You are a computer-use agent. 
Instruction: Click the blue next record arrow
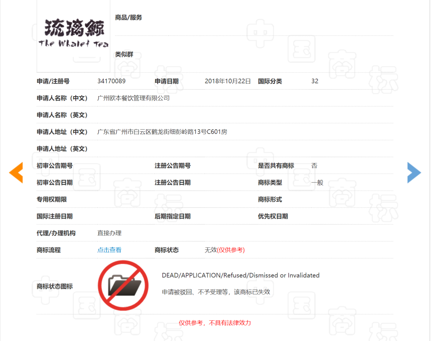pyautogui.click(x=414, y=173)
